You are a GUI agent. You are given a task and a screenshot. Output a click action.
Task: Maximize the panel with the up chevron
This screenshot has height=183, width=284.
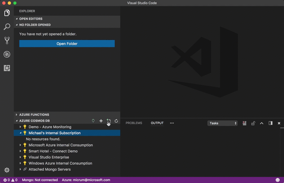(262, 123)
